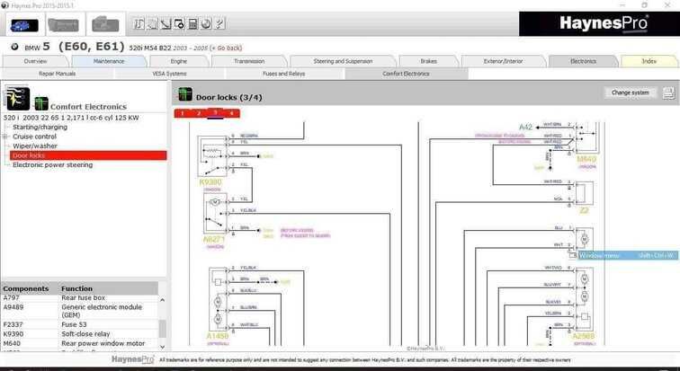Viewport: 680px width, 371px height.
Task: Click the print icon next to Change system
Action: [x=668, y=93]
